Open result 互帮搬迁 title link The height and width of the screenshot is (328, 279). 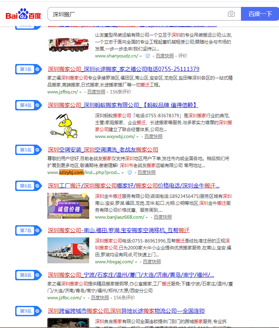pos(119,230)
